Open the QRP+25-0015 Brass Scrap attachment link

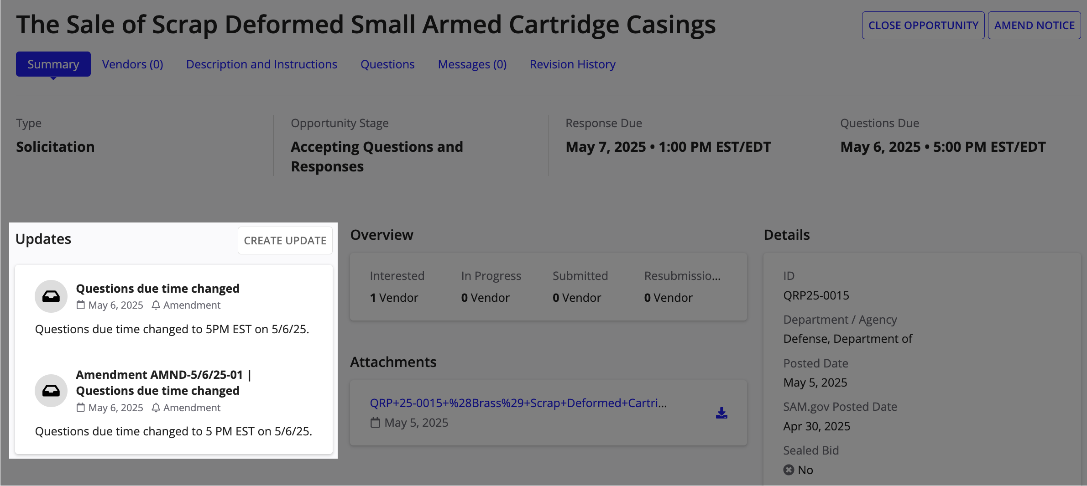click(x=518, y=403)
